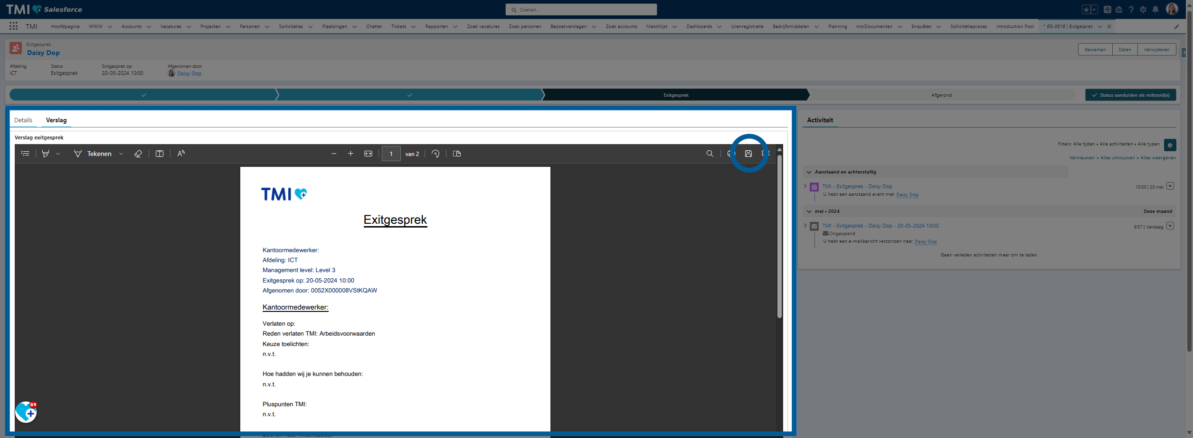Viewport: 1193px width, 438px height.
Task: Click Status aanduiden als voltooid(e)
Action: (1130, 95)
